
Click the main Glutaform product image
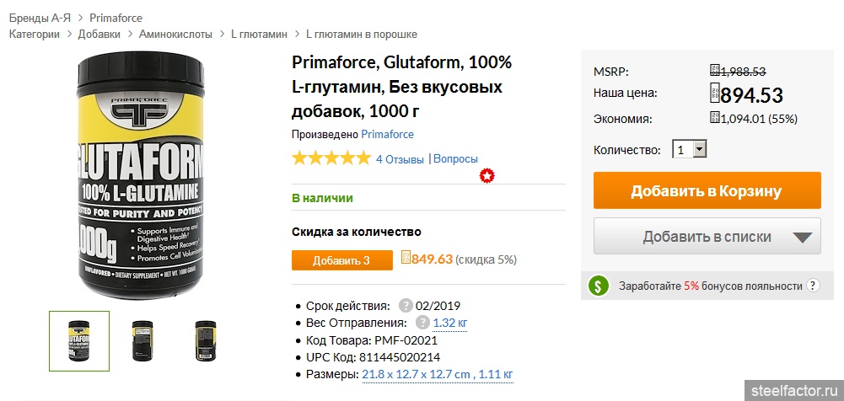[141, 175]
